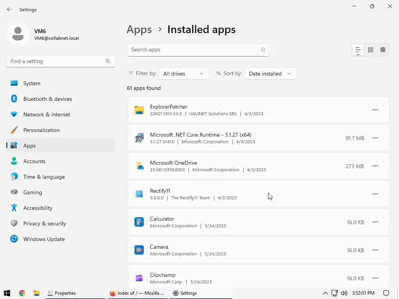
Task: Switch to list view layout
Action: (358, 50)
